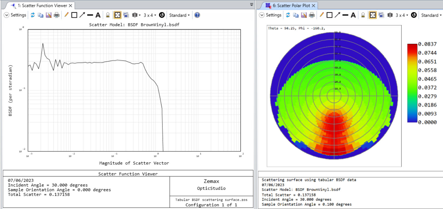Click the 0.0000 color scale minimum label
Image resolution: width=443 pixels, height=209 pixels.
(x=428, y=122)
